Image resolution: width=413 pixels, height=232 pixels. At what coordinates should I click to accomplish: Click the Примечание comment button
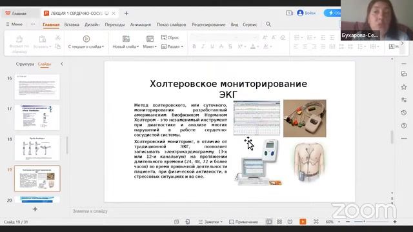244,222
